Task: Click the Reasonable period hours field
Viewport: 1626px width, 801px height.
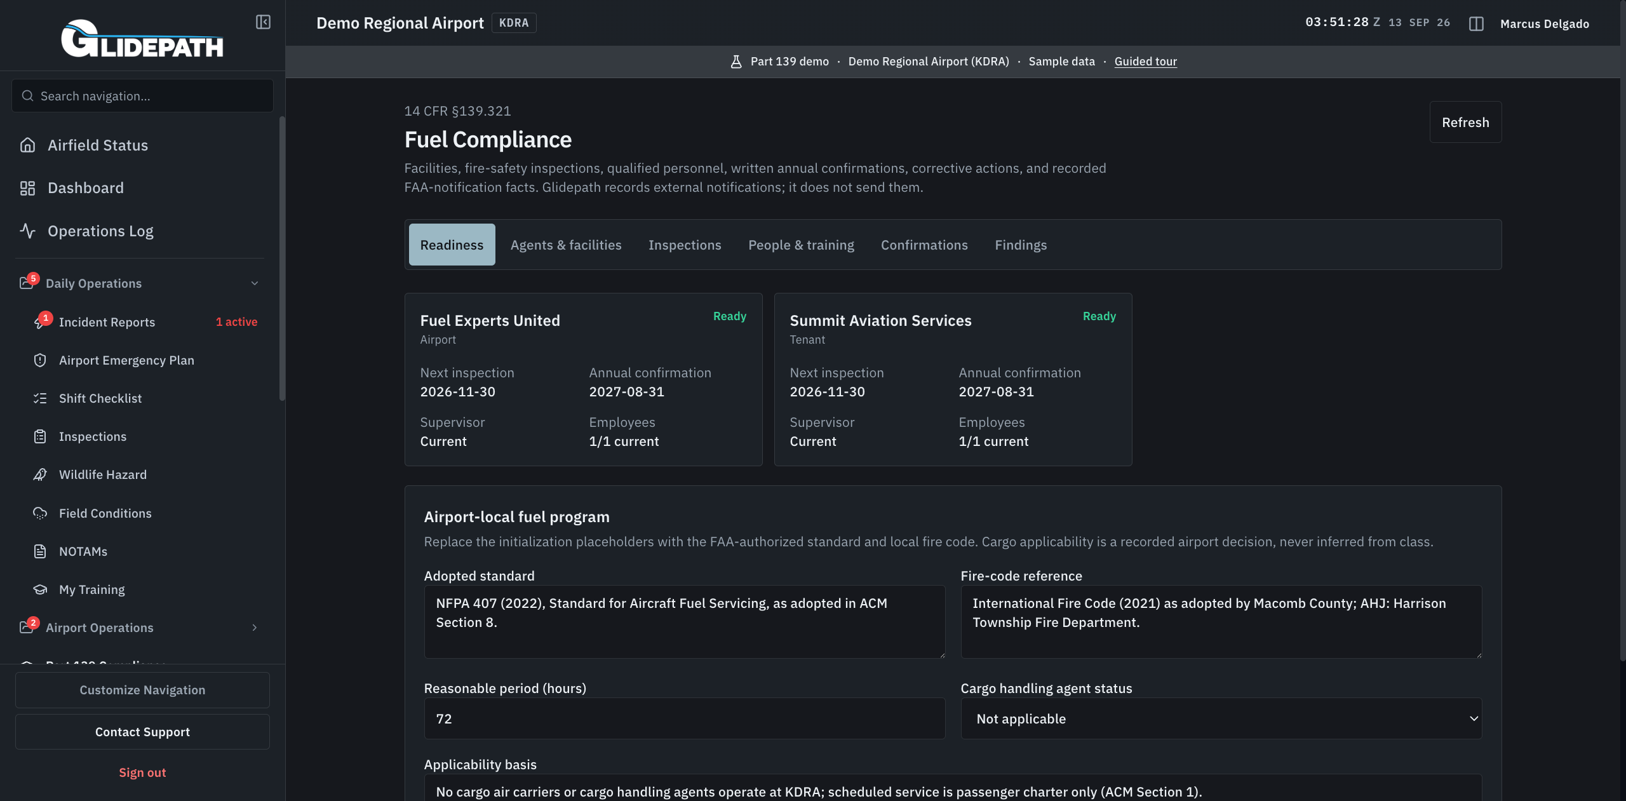Action: pyautogui.click(x=685, y=718)
